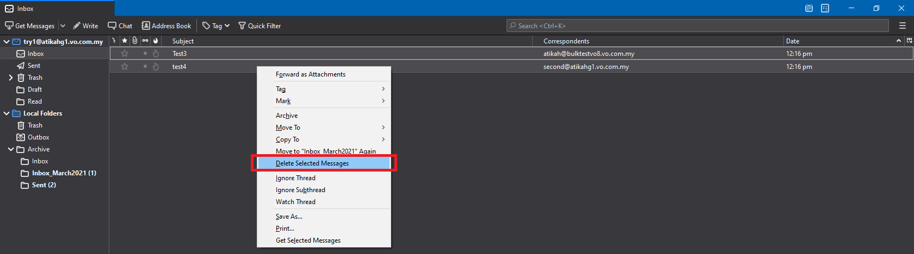Screen dimensions: 914x254
Task: Select Archive in the context menu
Action: coord(287,116)
